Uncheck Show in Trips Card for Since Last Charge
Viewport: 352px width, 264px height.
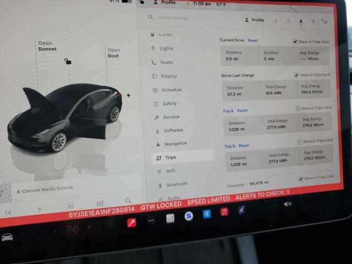click(x=296, y=75)
